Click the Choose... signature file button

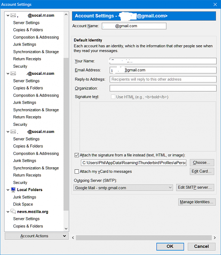click(202, 163)
